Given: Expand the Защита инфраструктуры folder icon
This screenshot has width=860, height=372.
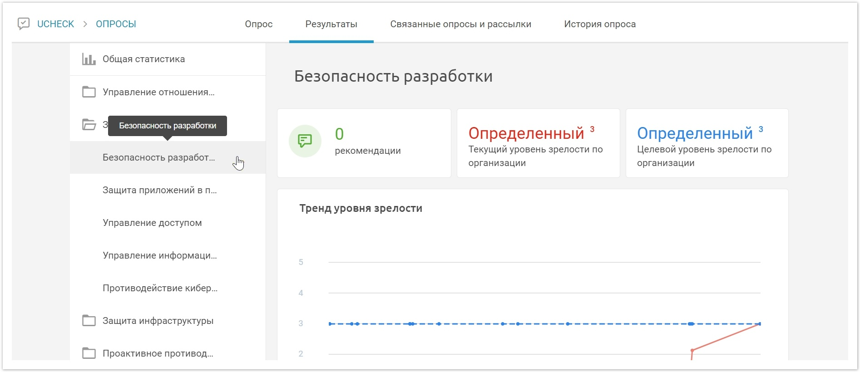Looking at the screenshot, I should 89,321.
